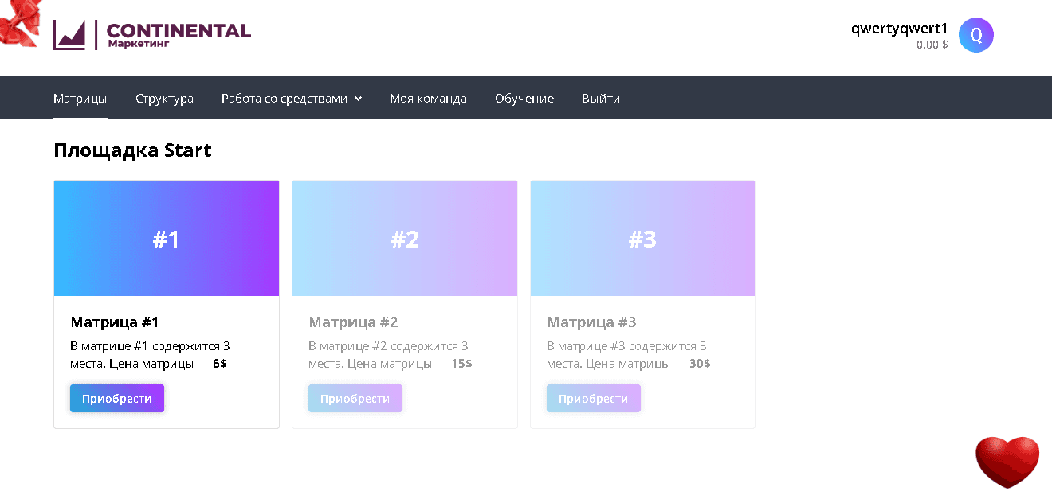
Task: Open the Матрицы menu tab
Action: point(80,99)
